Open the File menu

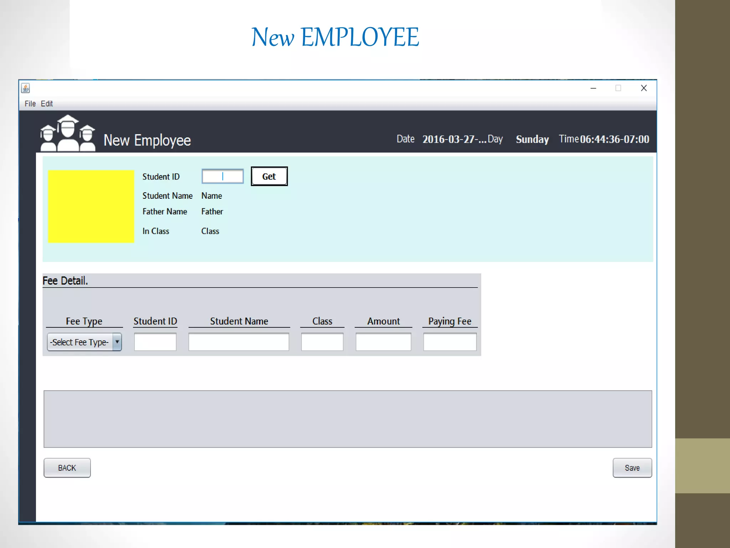pos(30,104)
